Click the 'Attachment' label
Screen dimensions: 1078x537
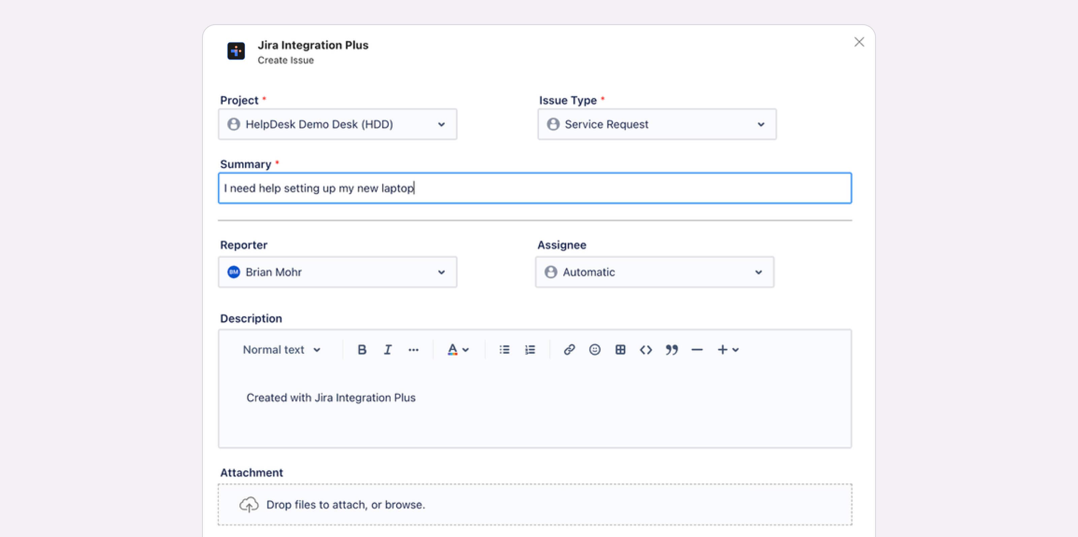click(x=252, y=473)
